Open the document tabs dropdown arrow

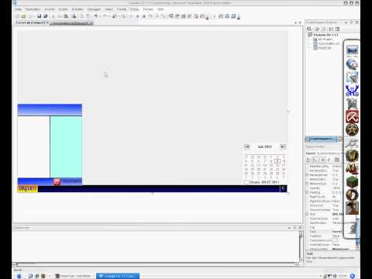click(x=295, y=23)
